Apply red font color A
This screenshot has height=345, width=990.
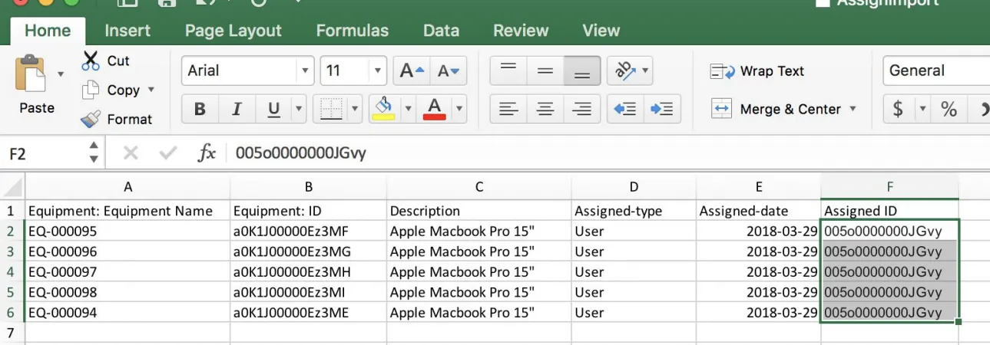(x=434, y=109)
